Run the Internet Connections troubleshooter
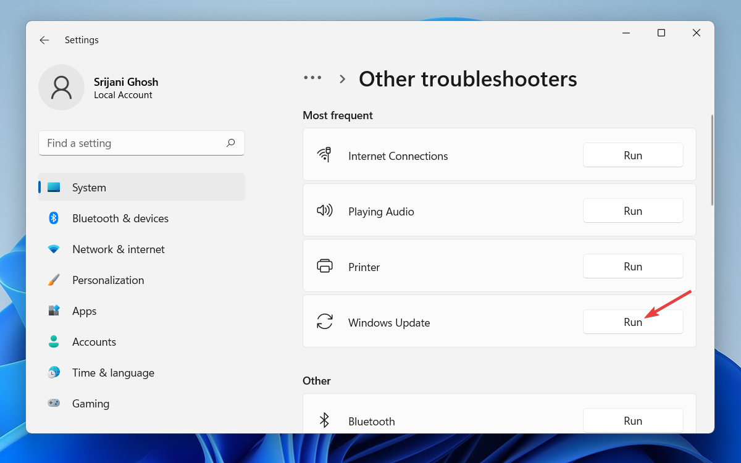 [x=632, y=156]
